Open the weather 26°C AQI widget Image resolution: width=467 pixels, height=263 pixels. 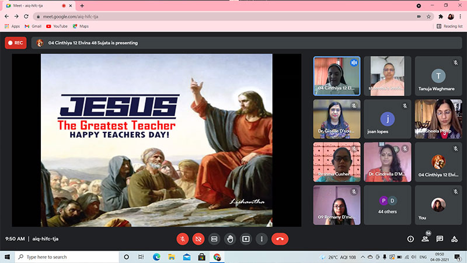pyautogui.click(x=338, y=257)
